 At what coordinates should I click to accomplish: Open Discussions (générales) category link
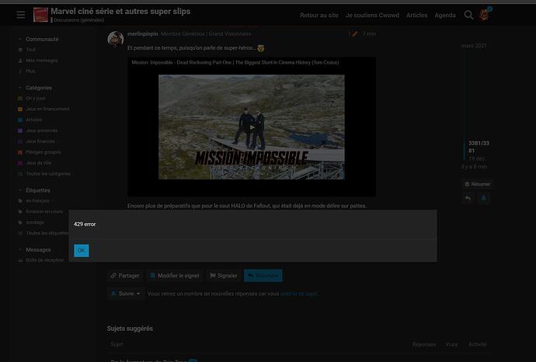coord(78,20)
